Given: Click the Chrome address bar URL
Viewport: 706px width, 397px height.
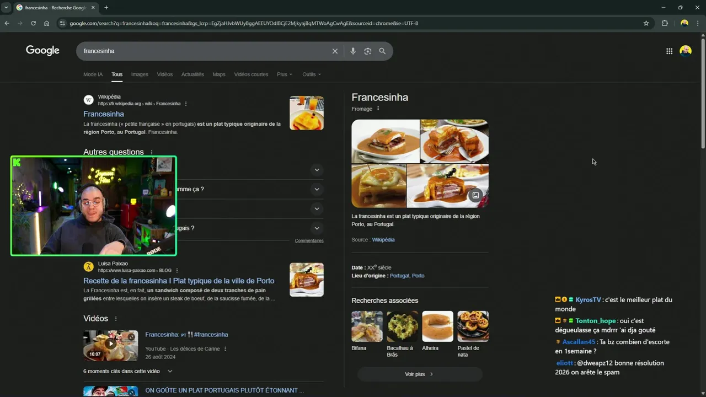Looking at the screenshot, I should click(244, 23).
